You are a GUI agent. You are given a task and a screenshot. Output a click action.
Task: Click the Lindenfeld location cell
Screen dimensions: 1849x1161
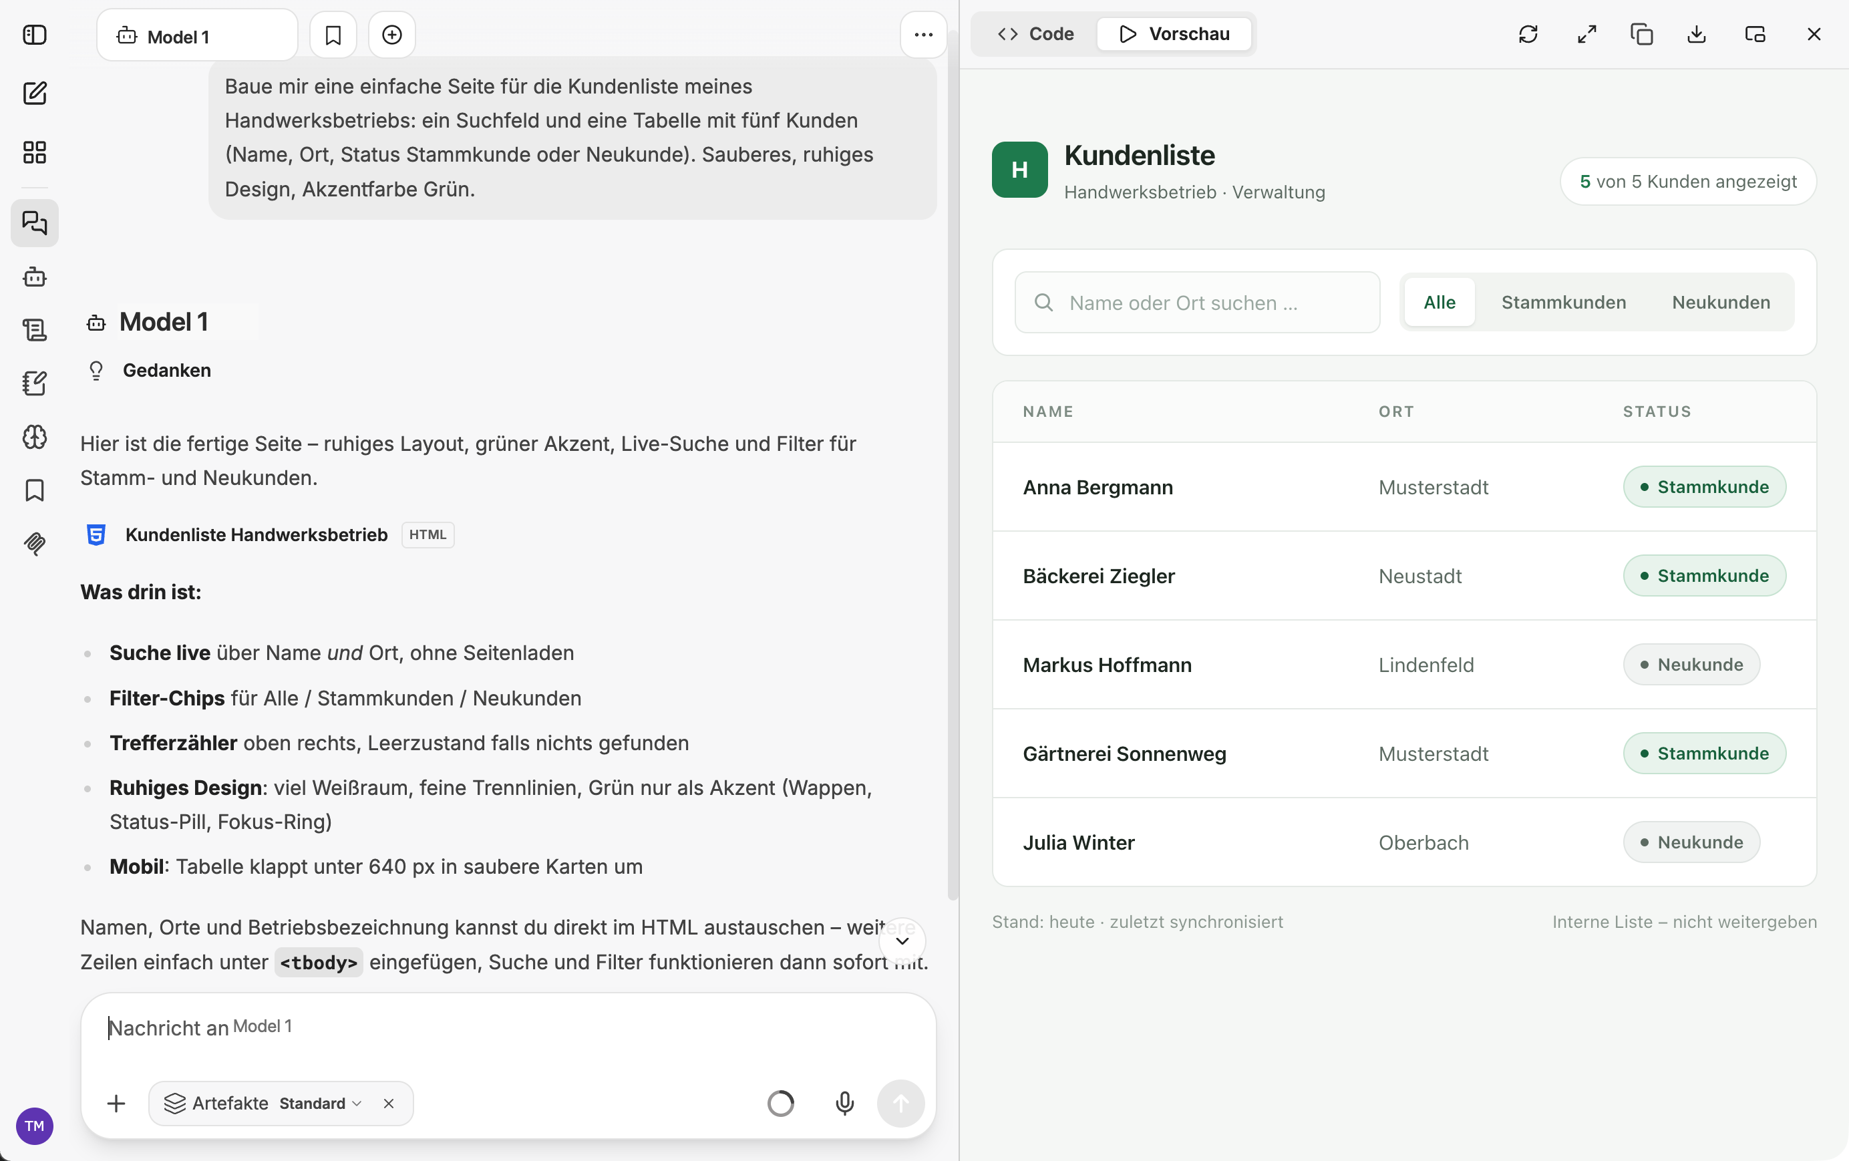[1426, 664]
